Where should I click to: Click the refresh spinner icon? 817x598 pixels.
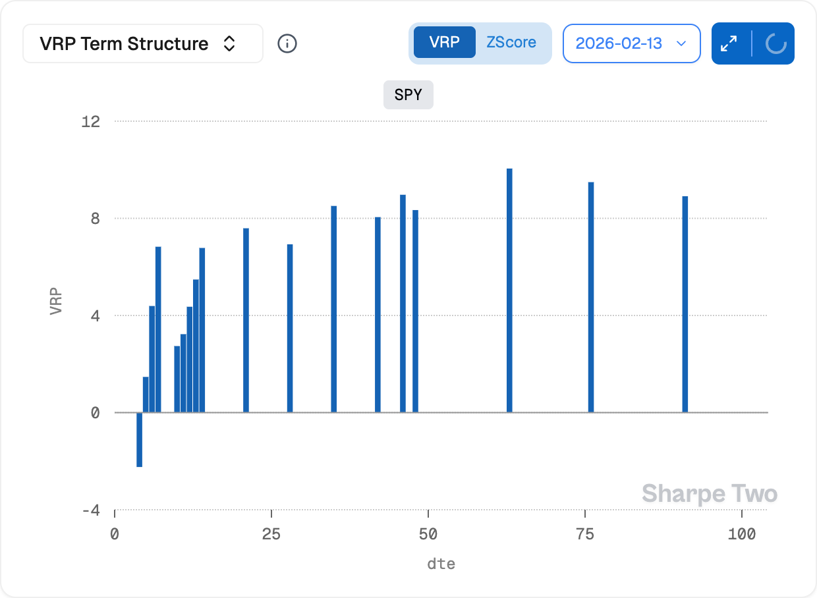[776, 43]
